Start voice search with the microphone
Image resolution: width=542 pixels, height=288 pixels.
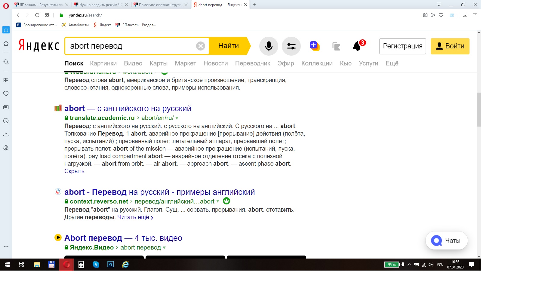click(x=269, y=46)
